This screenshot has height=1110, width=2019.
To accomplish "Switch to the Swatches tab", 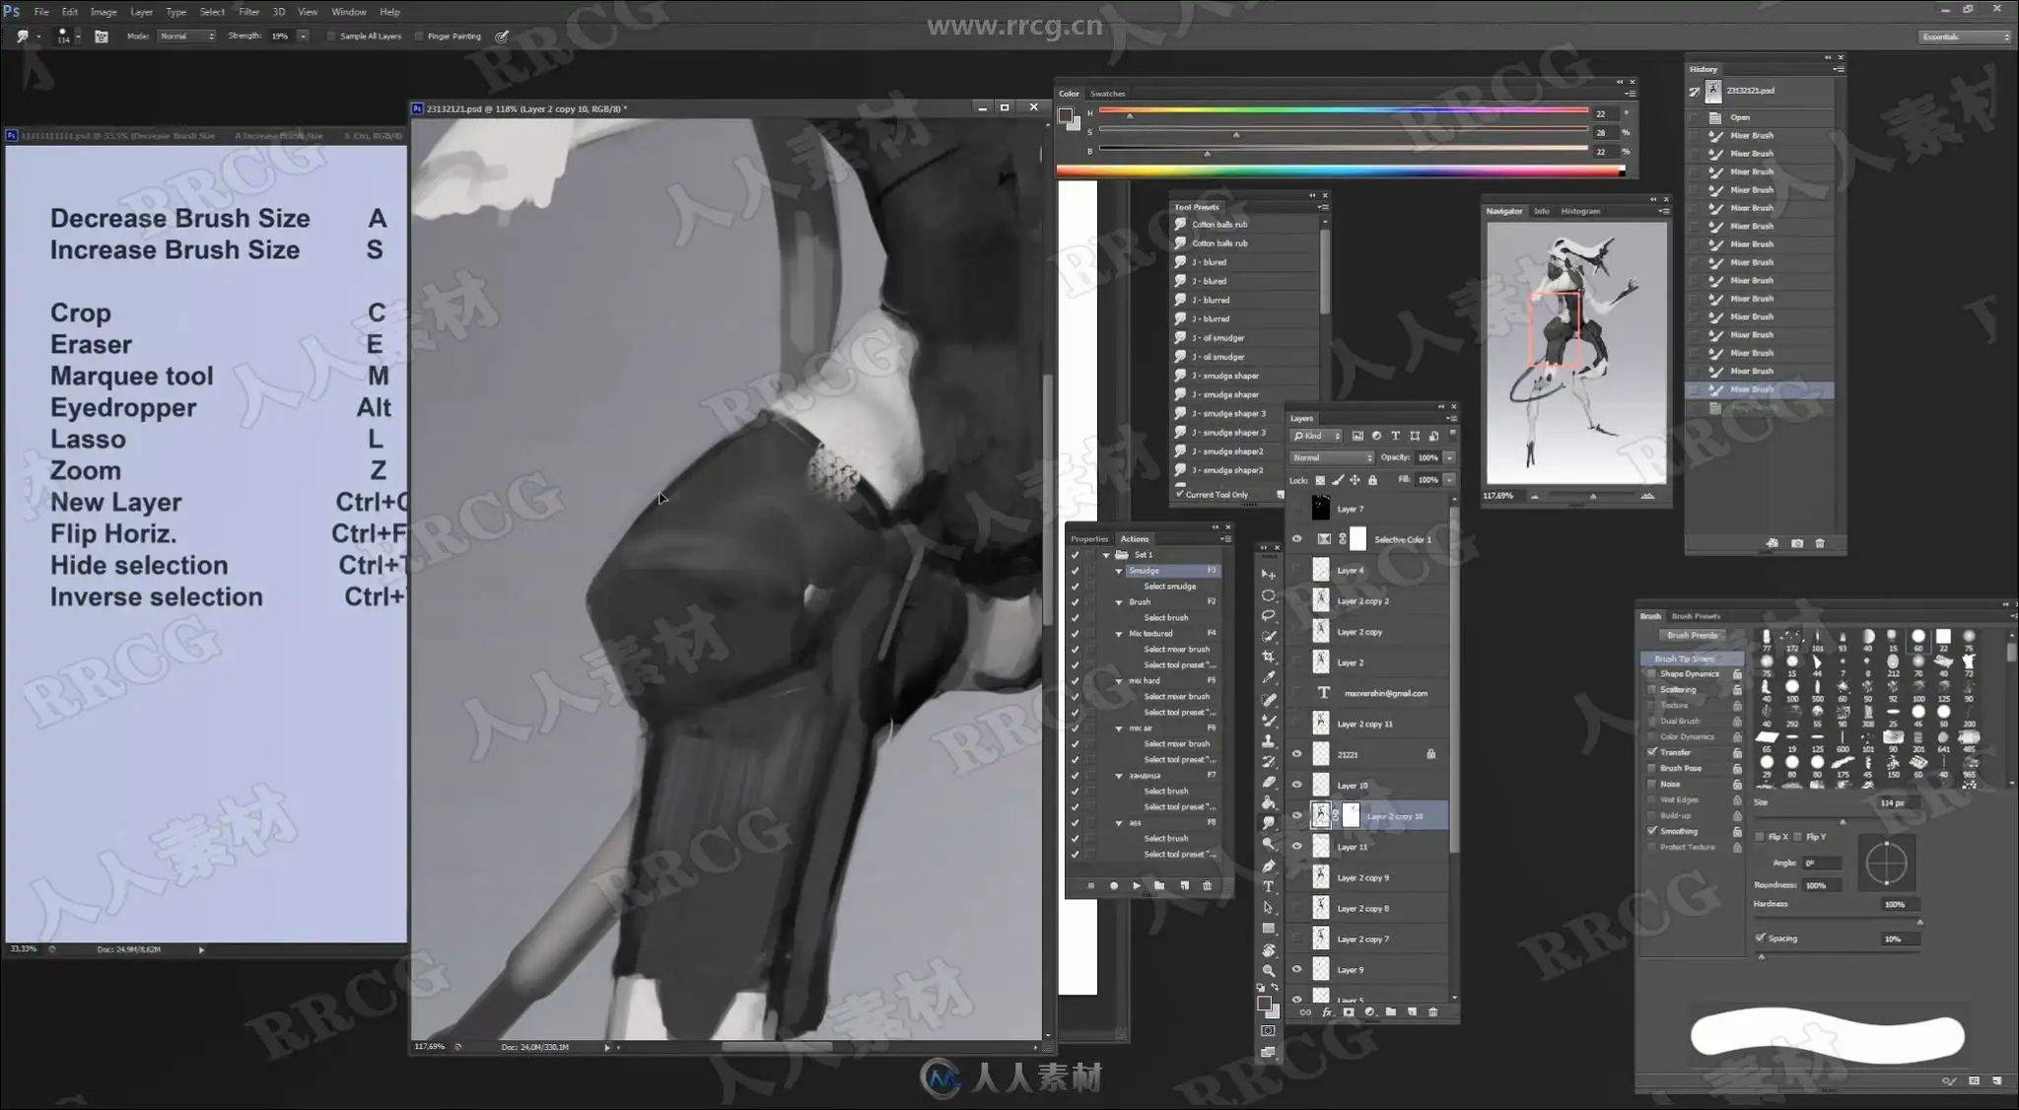I will 1107,94.
